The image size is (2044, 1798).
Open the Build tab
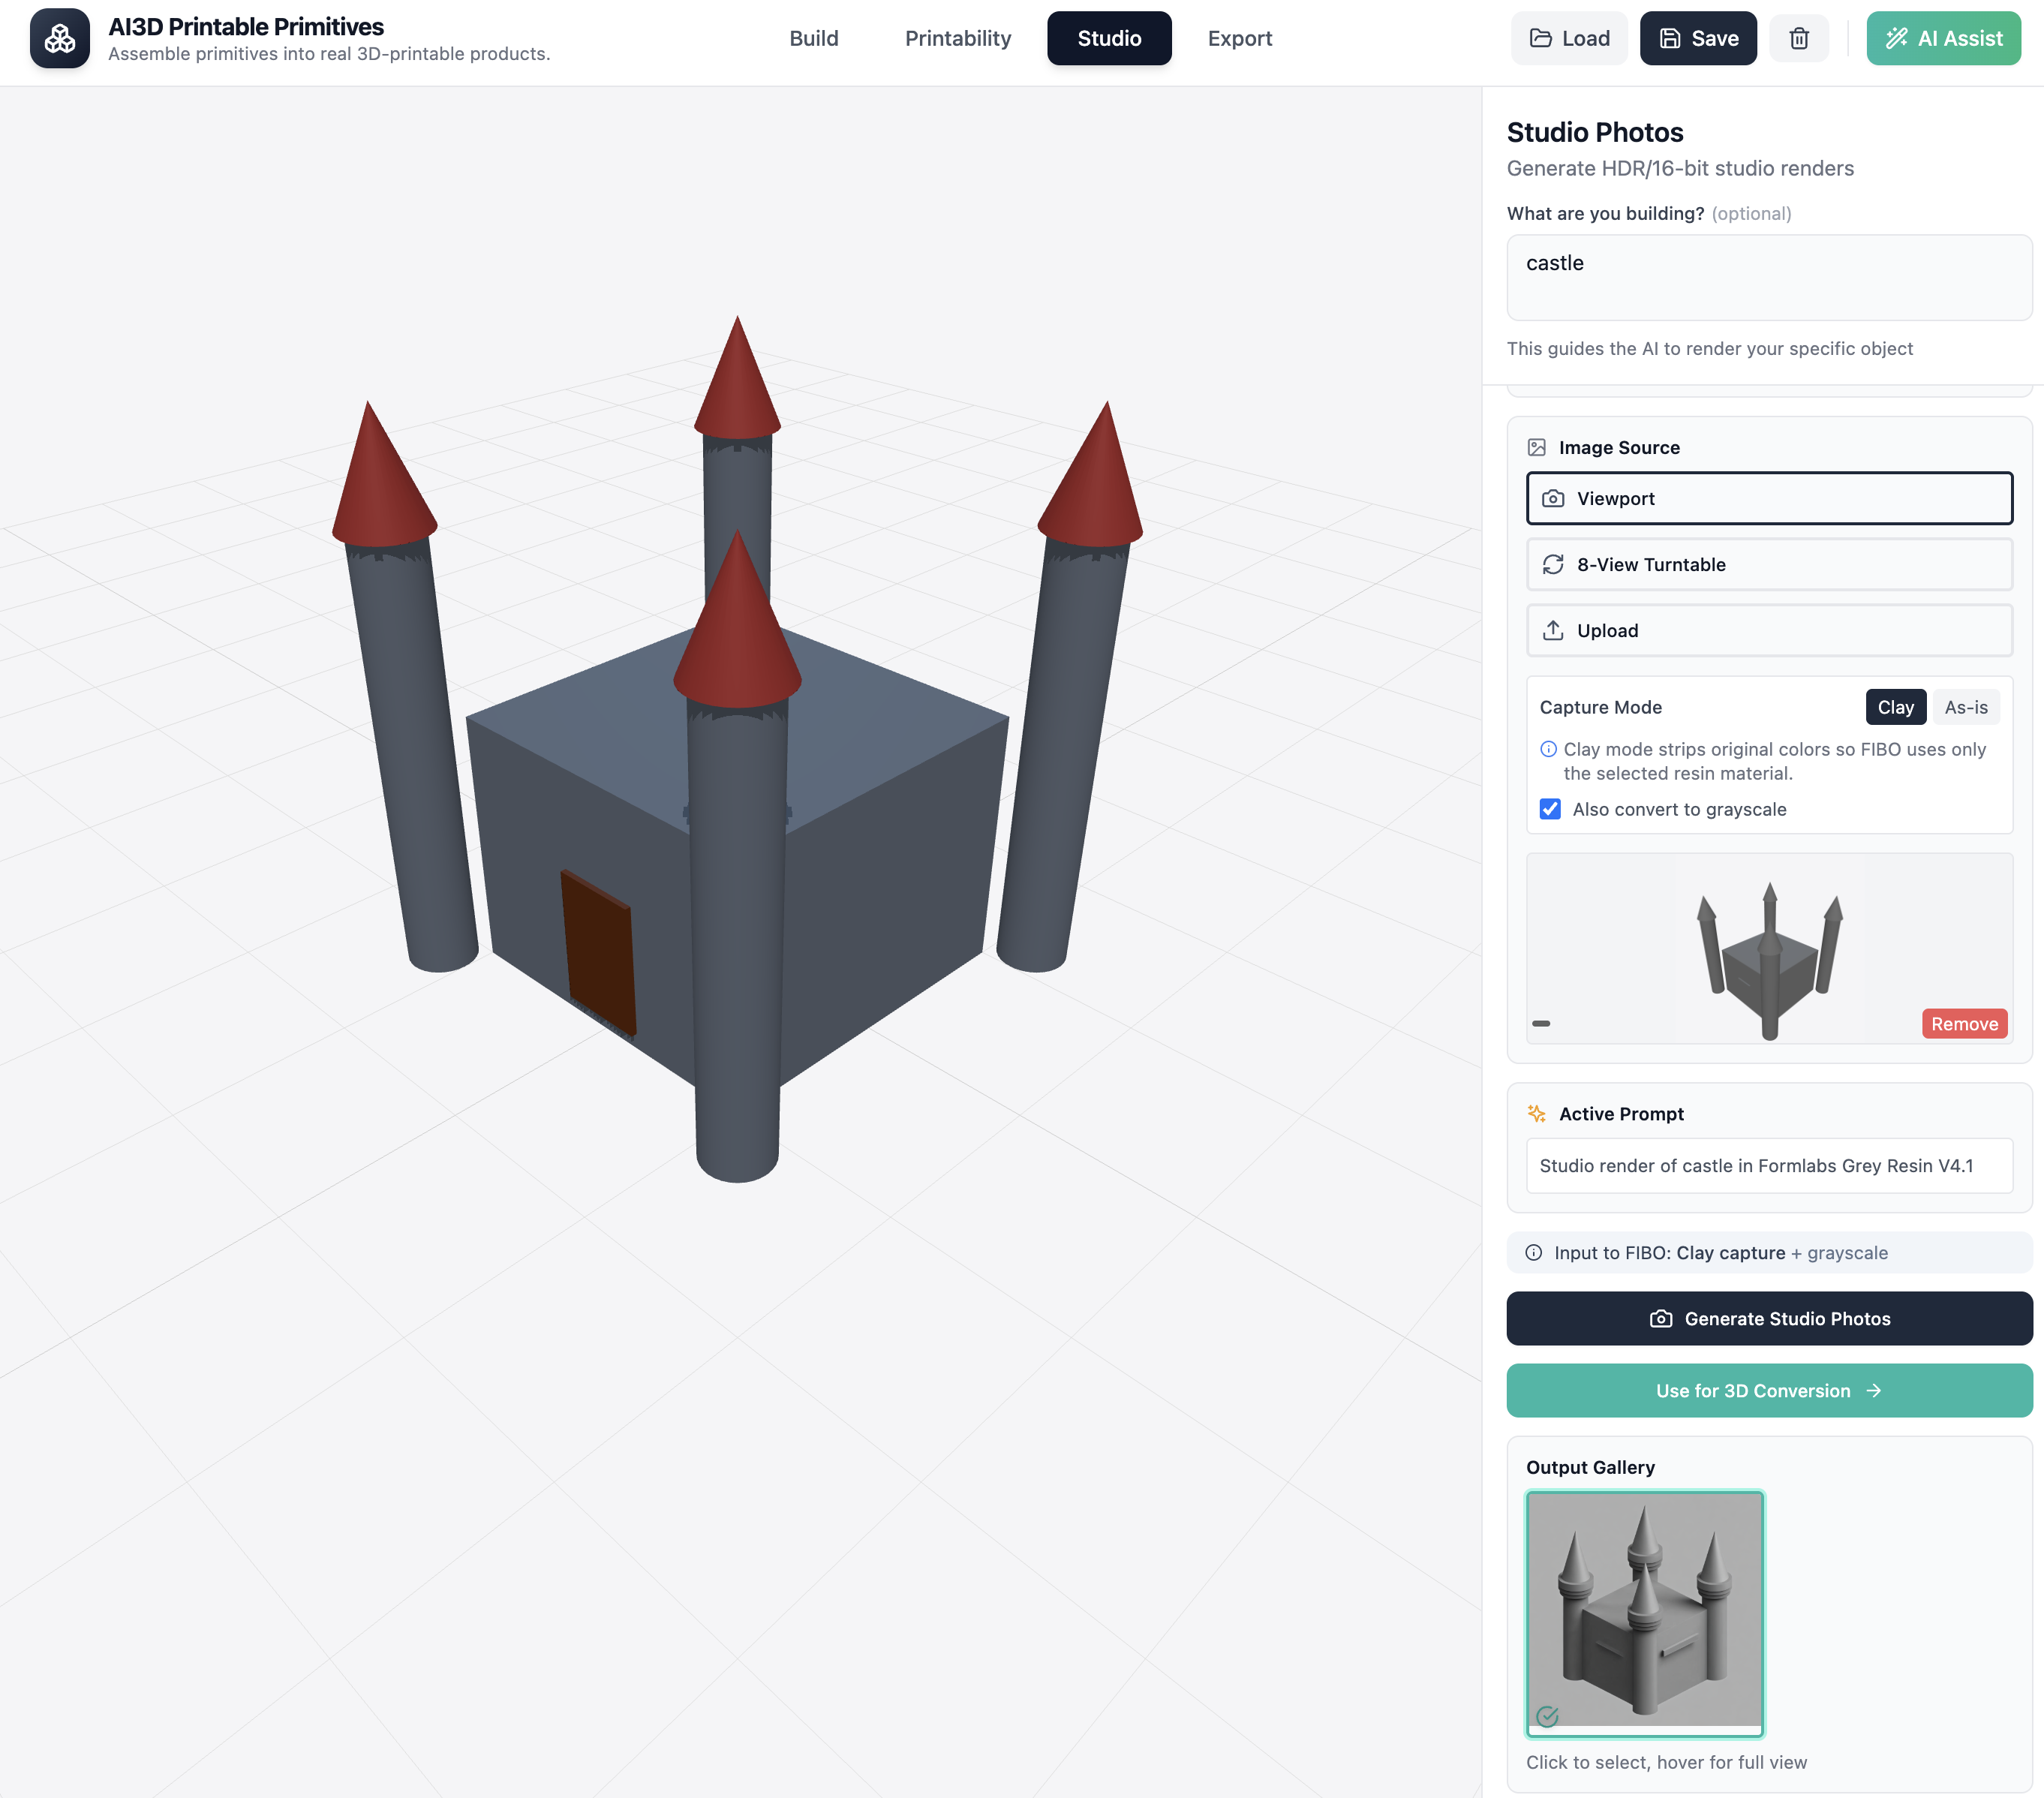813,38
